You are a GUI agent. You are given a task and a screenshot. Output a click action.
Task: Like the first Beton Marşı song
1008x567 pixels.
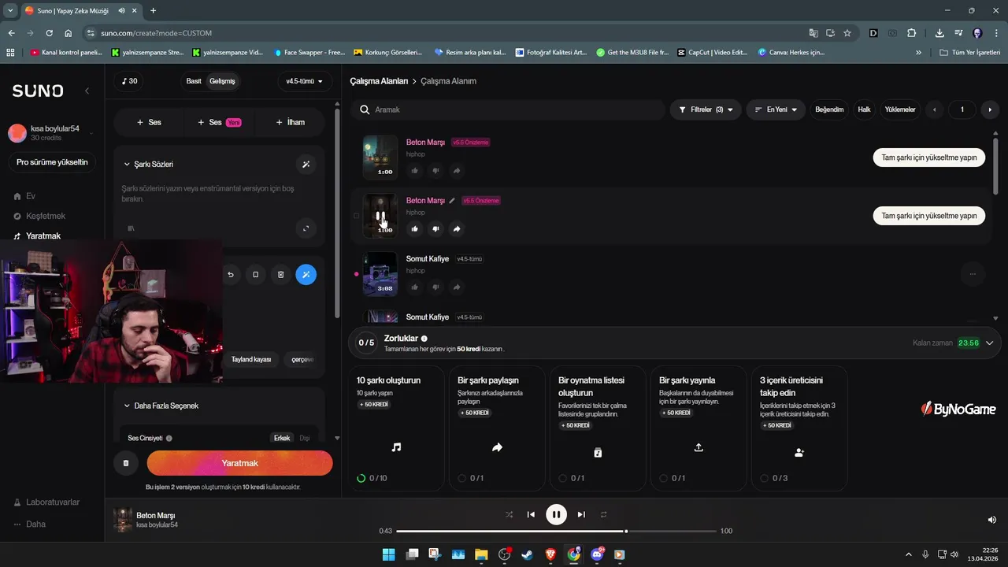tap(415, 171)
